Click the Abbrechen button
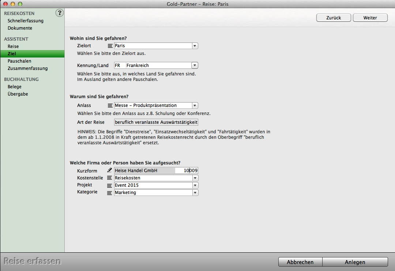 300,262
